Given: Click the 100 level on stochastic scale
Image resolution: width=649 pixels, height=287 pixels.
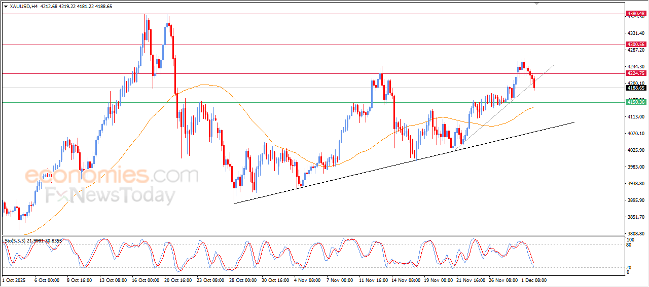Looking at the screenshot, I should pos(631,240).
